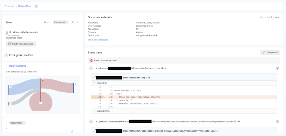Collapse the Occurrences chart section chevron
The width and height of the screenshot is (286, 136).
click(x=6, y=123)
